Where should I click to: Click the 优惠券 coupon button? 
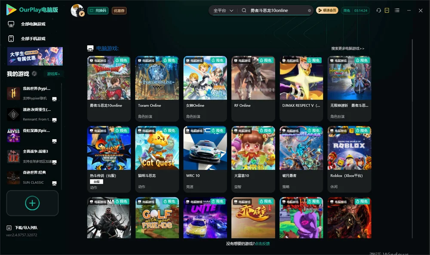[119, 11]
